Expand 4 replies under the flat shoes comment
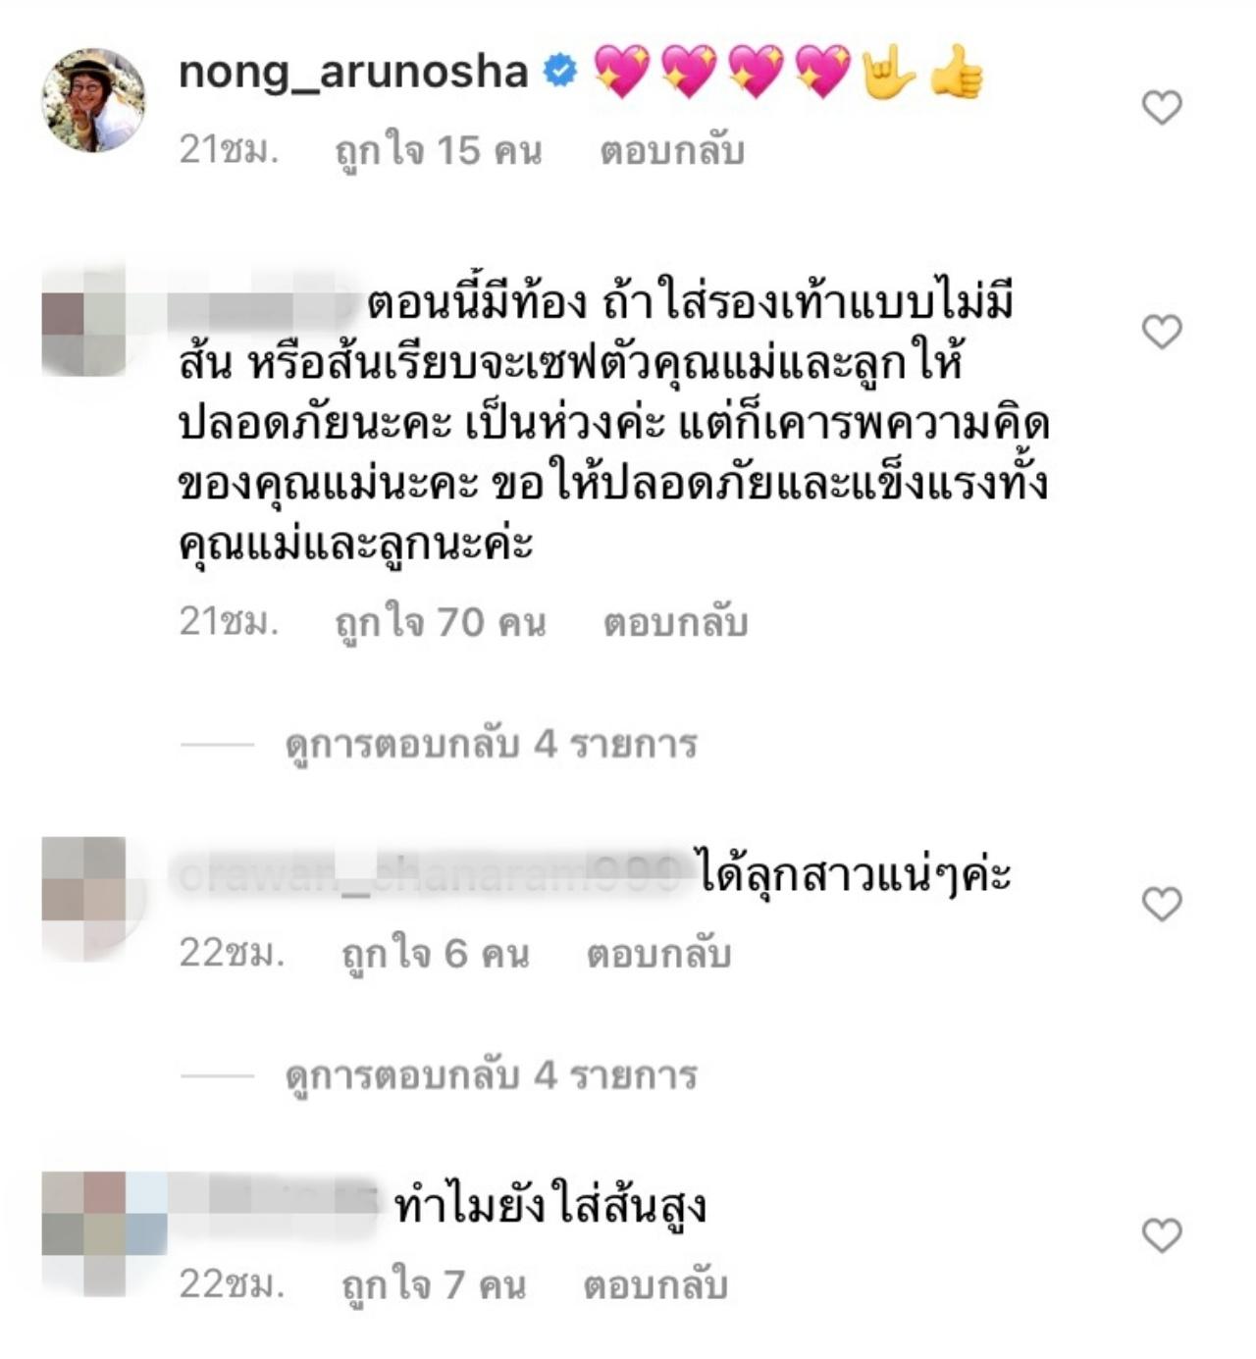The width and height of the screenshot is (1256, 1359). 491,745
